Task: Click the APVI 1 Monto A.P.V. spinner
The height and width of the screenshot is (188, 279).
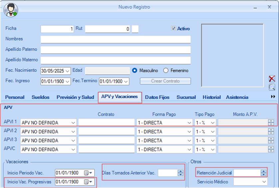Action: pos(271,123)
